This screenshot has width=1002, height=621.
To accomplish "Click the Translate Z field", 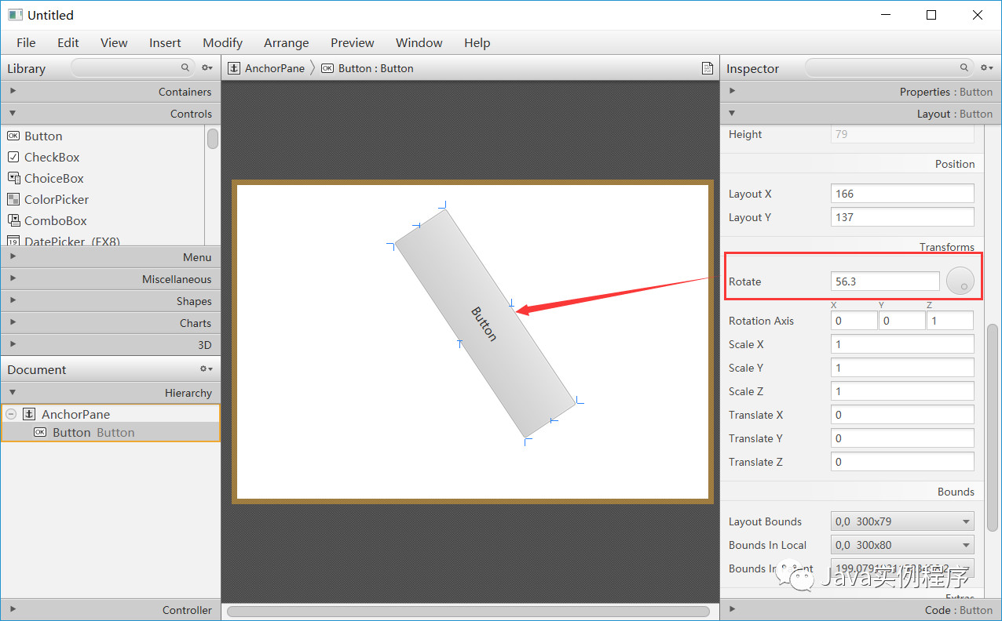I will [902, 462].
